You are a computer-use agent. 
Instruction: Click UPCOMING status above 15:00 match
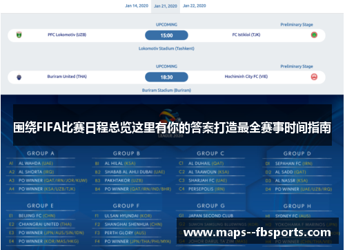[166, 25]
